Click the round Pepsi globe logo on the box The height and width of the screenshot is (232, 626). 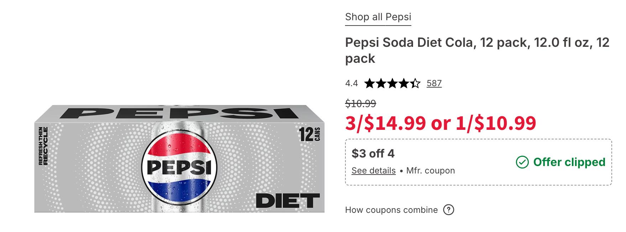pos(179,166)
